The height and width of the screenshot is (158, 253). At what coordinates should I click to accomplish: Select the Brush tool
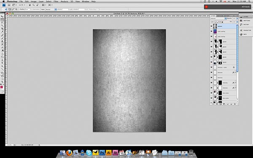(x=2, y=38)
